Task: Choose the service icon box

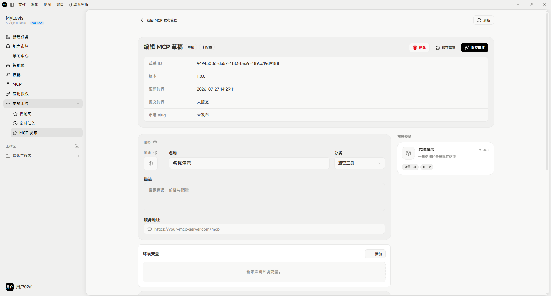Action: 151,163
